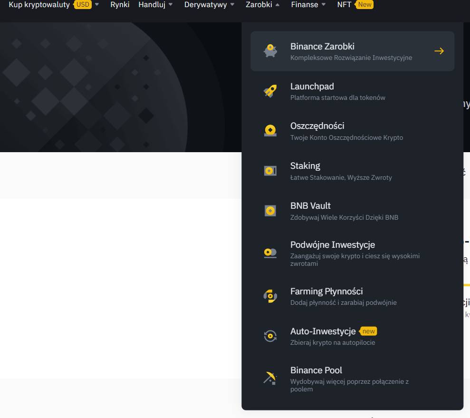
Task: Click the BNB Vault icon
Action: tap(270, 211)
